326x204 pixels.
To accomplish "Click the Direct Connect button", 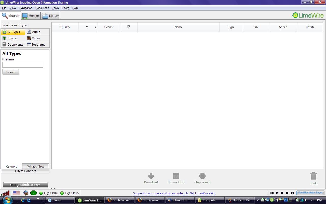I will pyautogui.click(x=25, y=171).
